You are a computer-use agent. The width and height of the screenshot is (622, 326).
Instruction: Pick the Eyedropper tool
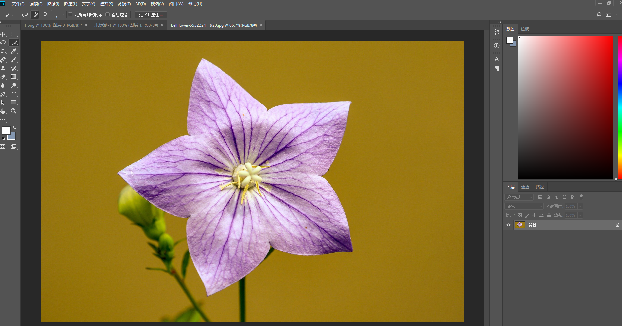pos(14,51)
